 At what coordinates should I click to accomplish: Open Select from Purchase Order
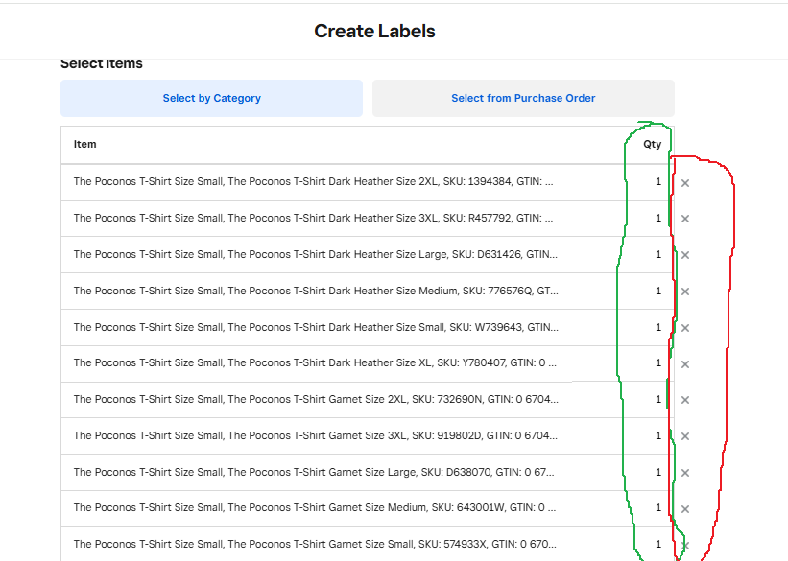click(522, 98)
